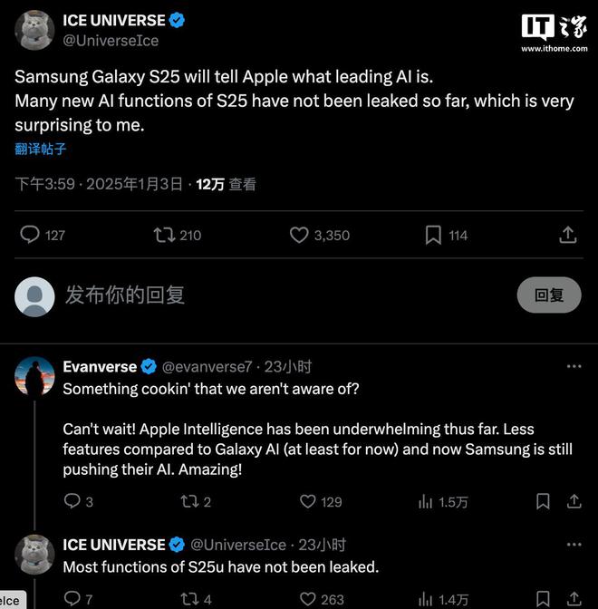Open the more options menu on Evanverse reply

coord(574,366)
